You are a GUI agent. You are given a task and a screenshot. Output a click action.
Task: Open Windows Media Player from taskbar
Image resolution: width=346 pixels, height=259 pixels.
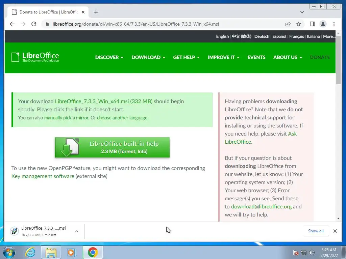pos(71,252)
